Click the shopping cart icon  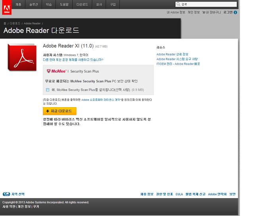(x=204, y=12)
